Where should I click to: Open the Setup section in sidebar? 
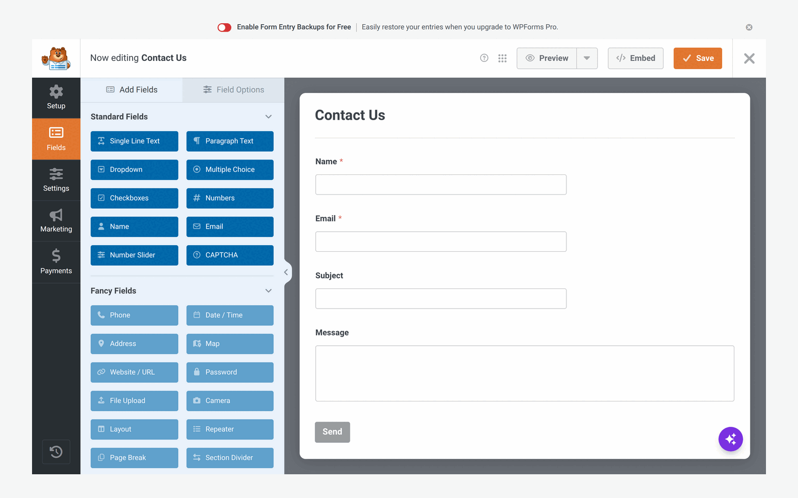56,98
